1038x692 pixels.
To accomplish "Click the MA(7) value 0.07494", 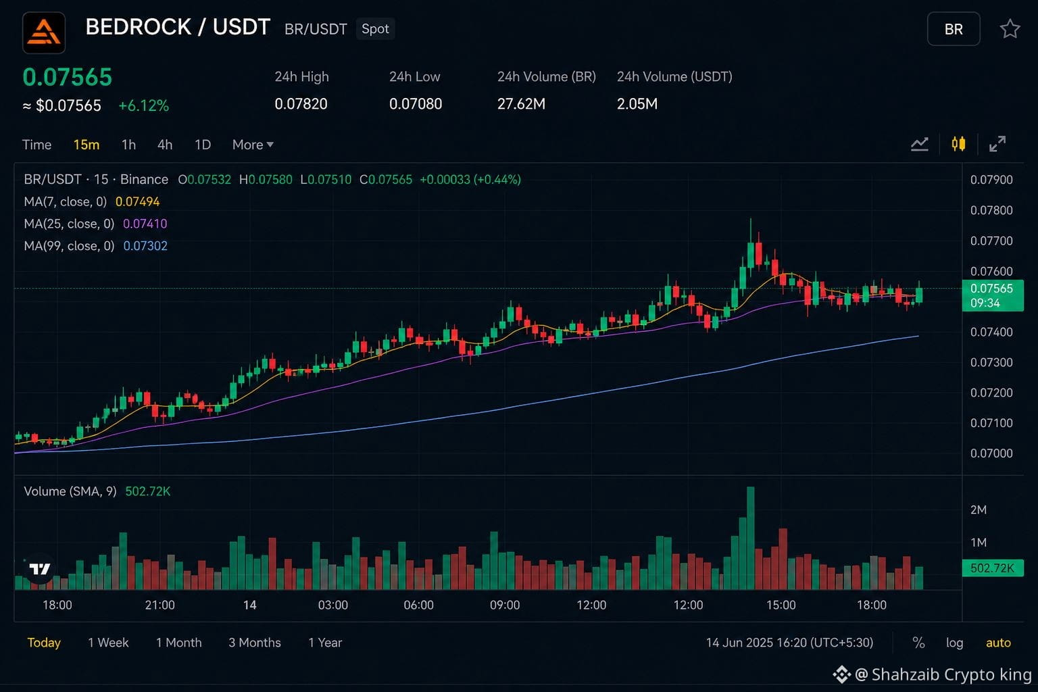I will tap(138, 201).
